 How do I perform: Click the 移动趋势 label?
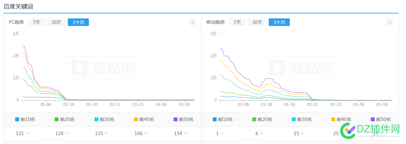pos(215,22)
